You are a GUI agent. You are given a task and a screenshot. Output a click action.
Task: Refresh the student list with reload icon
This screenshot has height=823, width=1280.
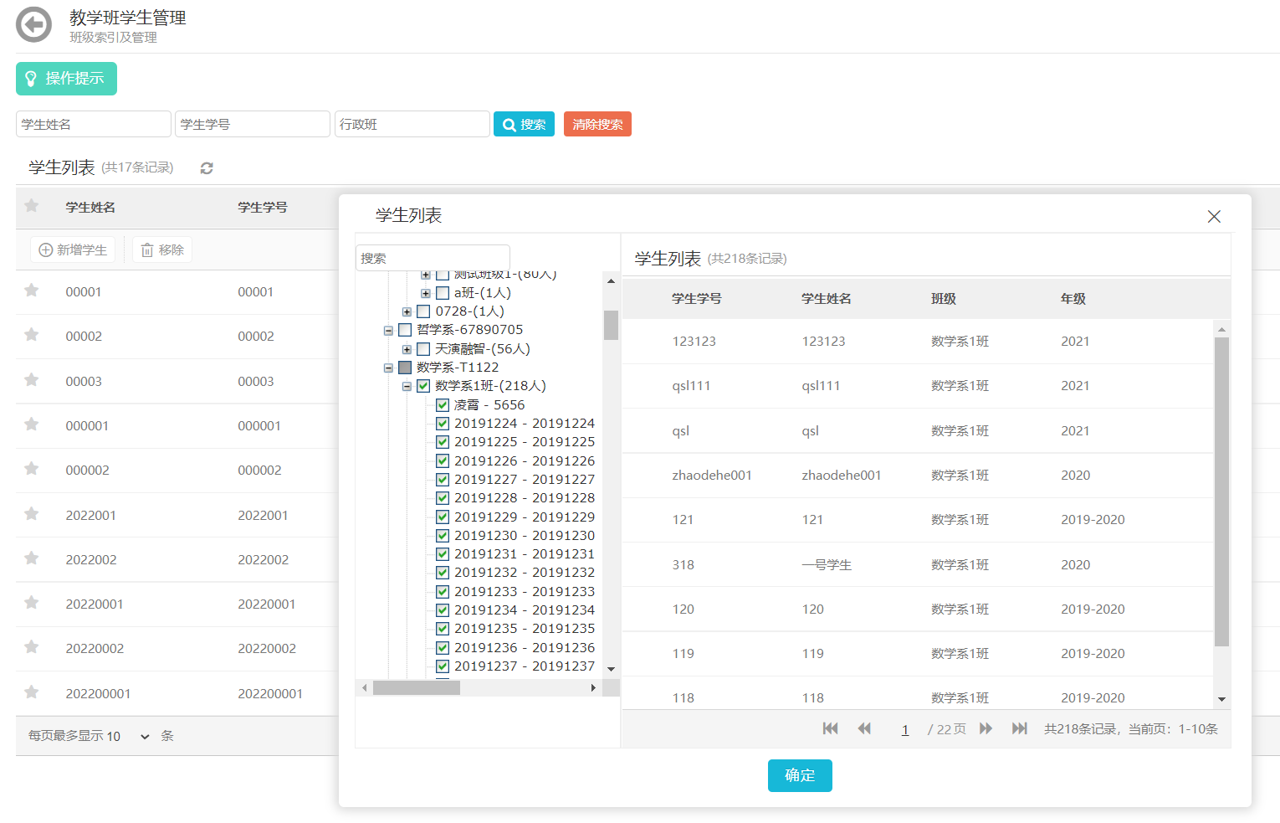point(207,168)
